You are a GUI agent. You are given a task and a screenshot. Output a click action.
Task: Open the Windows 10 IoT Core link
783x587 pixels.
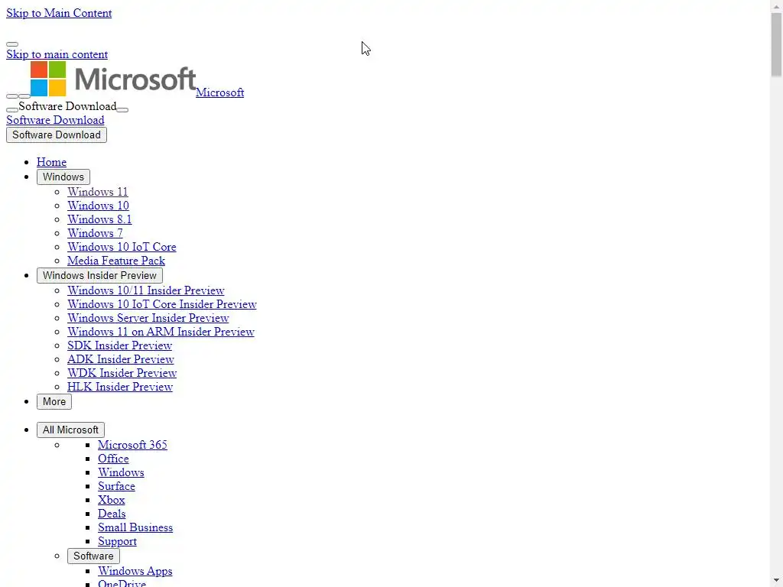pyautogui.click(x=122, y=247)
